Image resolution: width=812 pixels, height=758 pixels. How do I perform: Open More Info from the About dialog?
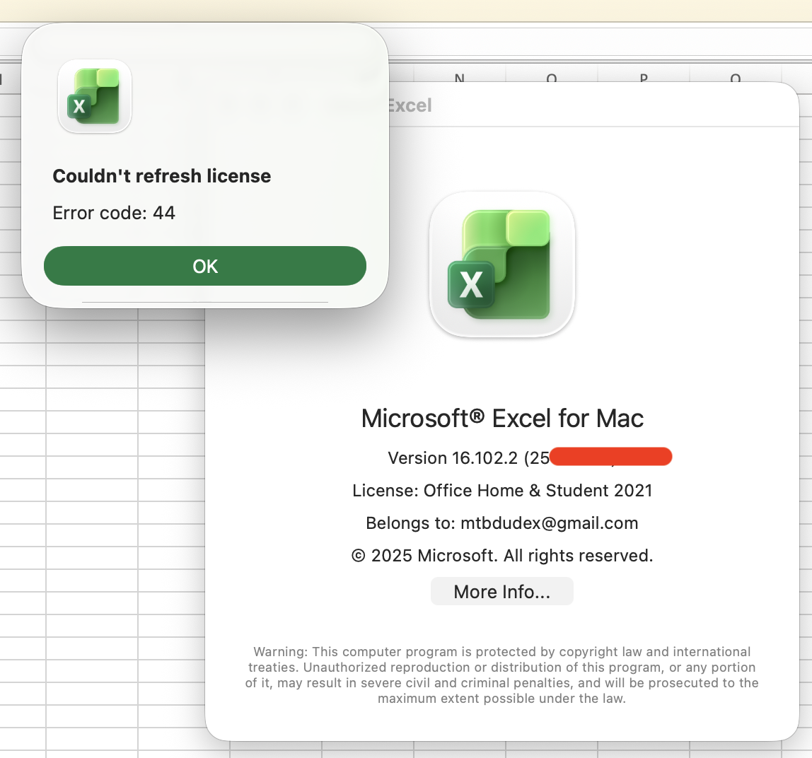[x=501, y=591]
